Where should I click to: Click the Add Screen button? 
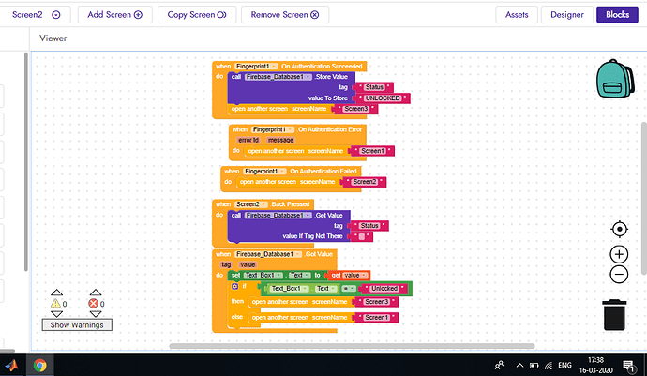(x=114, y=15)
